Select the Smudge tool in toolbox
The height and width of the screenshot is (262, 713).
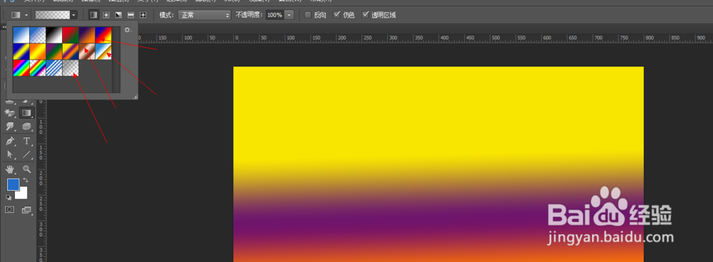pyautogui.click(x=9, y=127)
